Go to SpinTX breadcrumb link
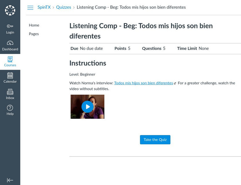This screenshot has width=241, height=185. pos(44,7)
